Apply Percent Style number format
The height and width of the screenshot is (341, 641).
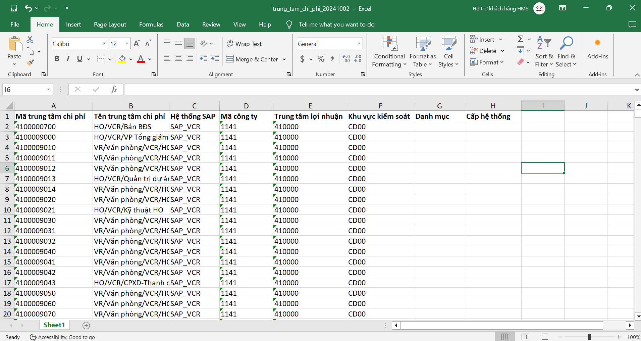(x=321, y=59)
